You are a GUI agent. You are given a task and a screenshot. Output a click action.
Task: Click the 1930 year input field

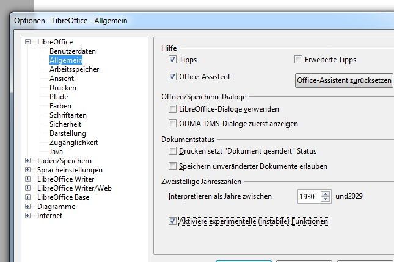coord(308,197)
